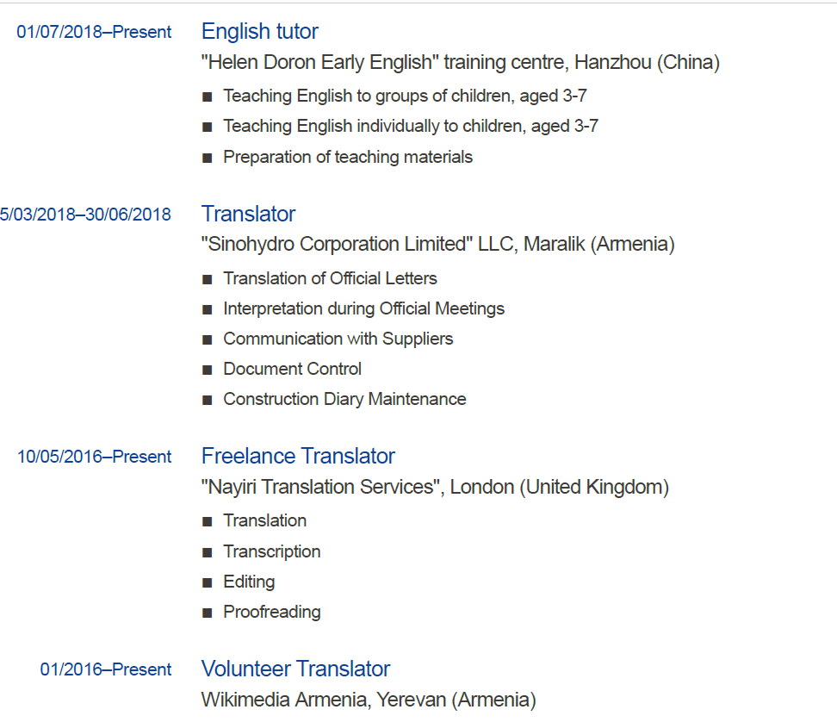Open the "Freelance Translator" job title

coord(298,456)
